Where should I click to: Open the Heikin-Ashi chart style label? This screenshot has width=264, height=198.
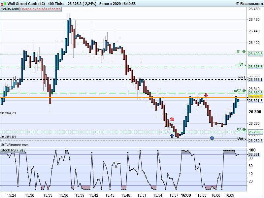coord(10,9)
